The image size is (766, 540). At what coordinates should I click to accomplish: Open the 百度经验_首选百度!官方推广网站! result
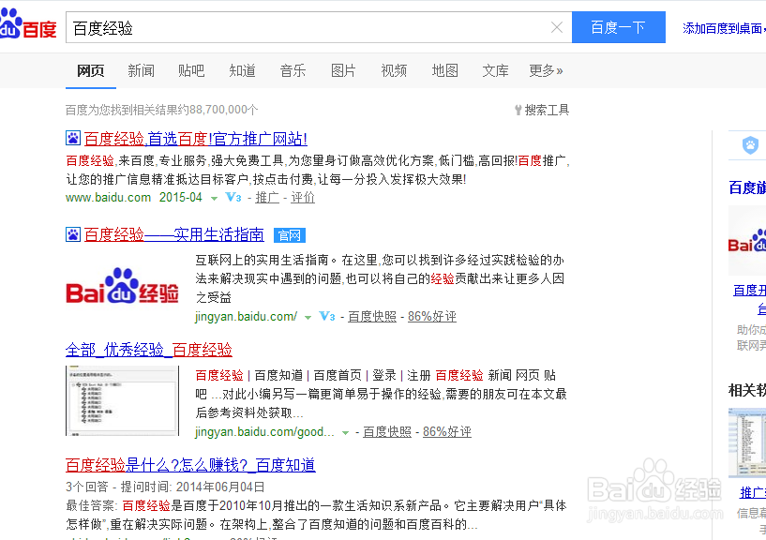(195, 140)
